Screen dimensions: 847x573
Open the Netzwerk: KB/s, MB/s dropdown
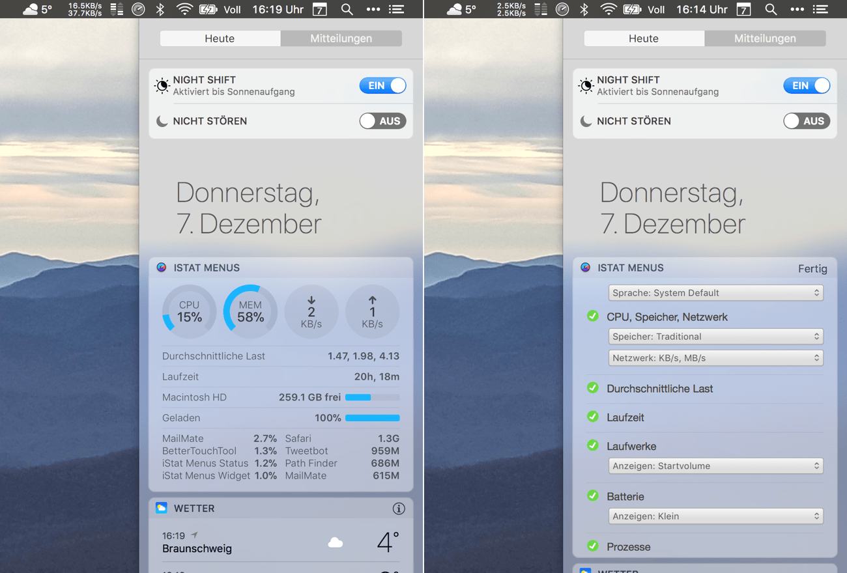715,358
